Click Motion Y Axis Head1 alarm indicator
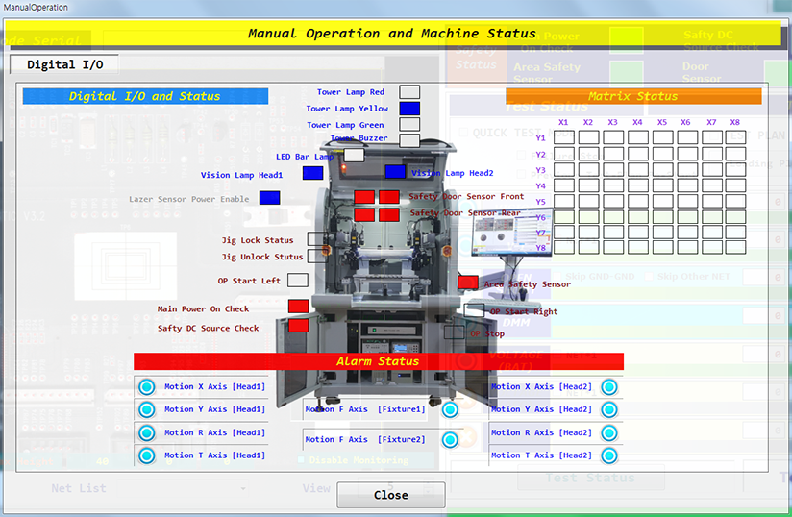792x517 pixels. pyautogui.click(x=146, y=410)
